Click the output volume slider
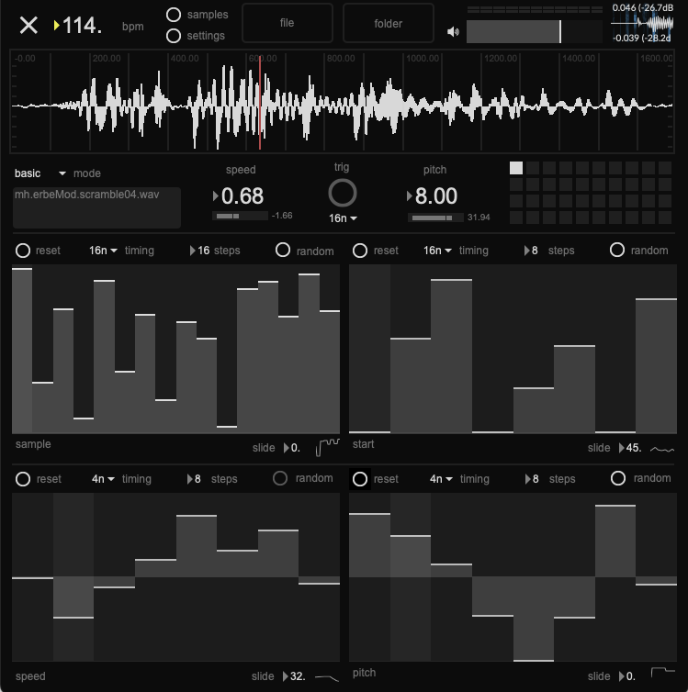This screenshot has width=688, height=692. tap(535, 32)
